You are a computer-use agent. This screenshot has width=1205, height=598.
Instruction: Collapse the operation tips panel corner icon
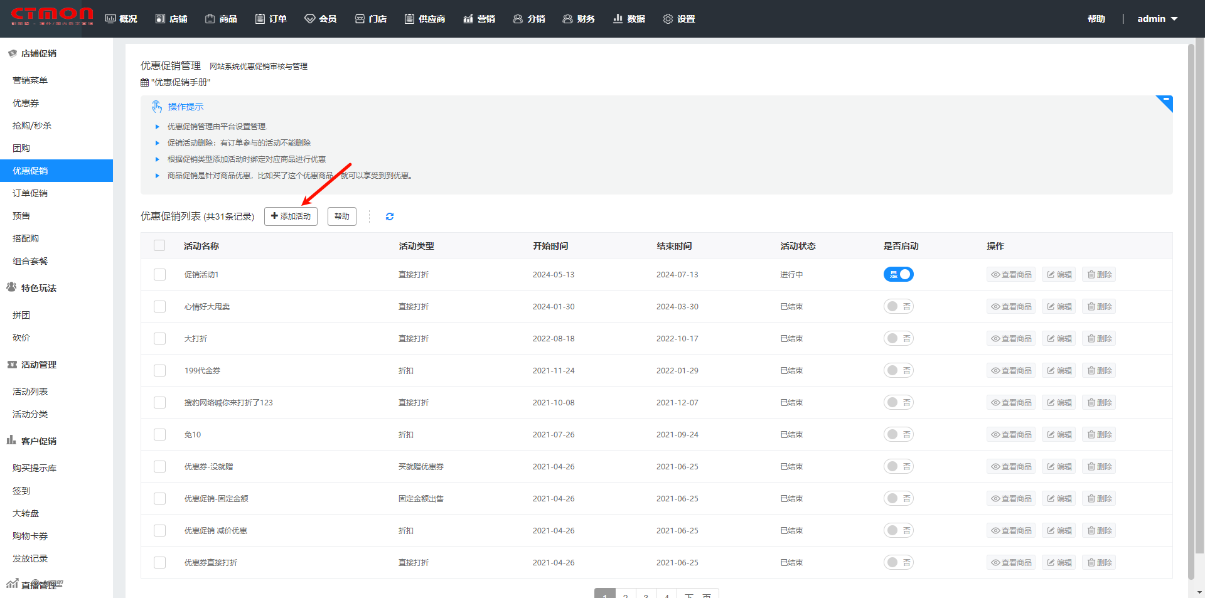[x=1165, y=102]
